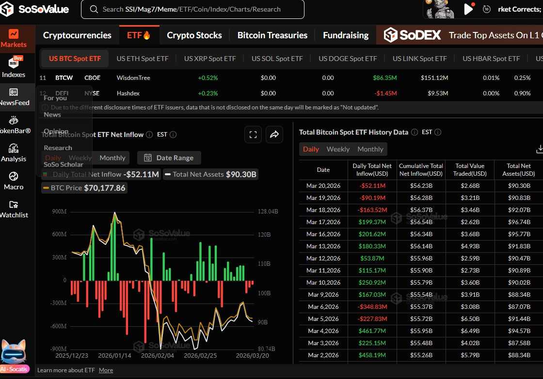
Task: Open the Macro sidebar section
Action: coord(14,180)
